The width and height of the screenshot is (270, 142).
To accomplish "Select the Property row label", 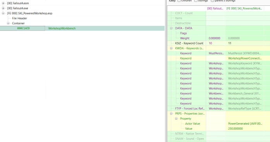I will coord(185,118).
